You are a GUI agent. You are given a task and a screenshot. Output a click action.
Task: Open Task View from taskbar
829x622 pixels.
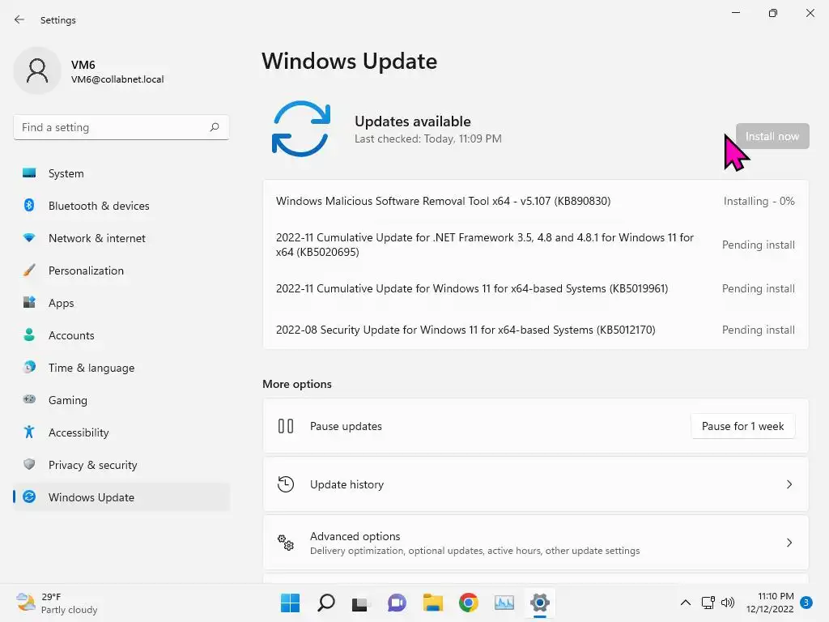click(x=360, y=603)
